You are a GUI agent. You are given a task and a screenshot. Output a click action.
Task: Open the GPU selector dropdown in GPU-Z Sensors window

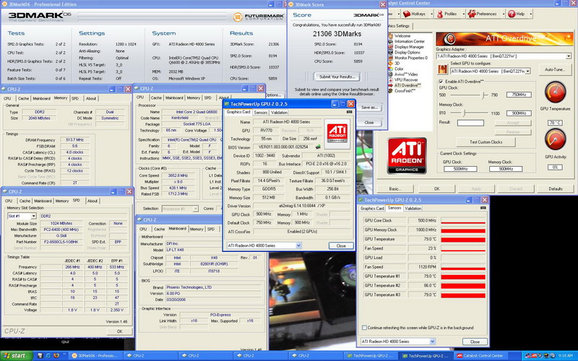(432, 342)
